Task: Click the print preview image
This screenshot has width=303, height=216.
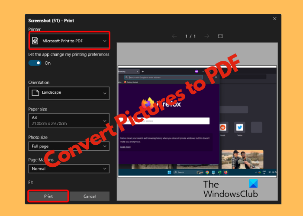Action: pyautogui.click(x=197, y=121)
